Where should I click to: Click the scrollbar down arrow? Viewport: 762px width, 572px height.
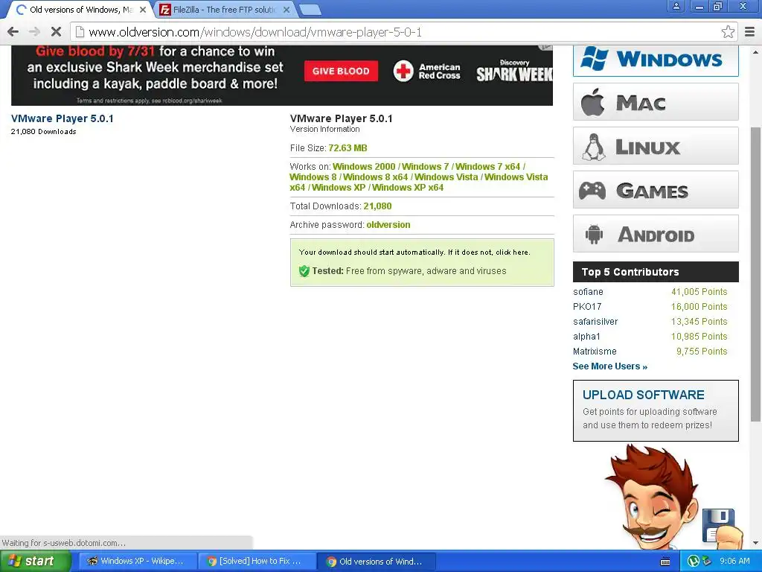tap(756, 543)
